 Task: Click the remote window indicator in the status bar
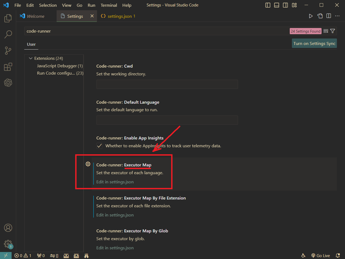coord(6,255)
